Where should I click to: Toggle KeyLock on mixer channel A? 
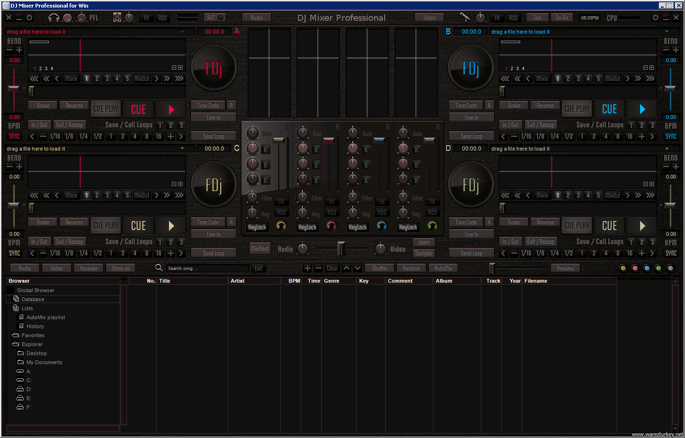coord(307,227)
